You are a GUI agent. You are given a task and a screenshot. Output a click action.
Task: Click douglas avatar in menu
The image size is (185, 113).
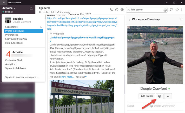pyautogui.click(x=8, y=20)
